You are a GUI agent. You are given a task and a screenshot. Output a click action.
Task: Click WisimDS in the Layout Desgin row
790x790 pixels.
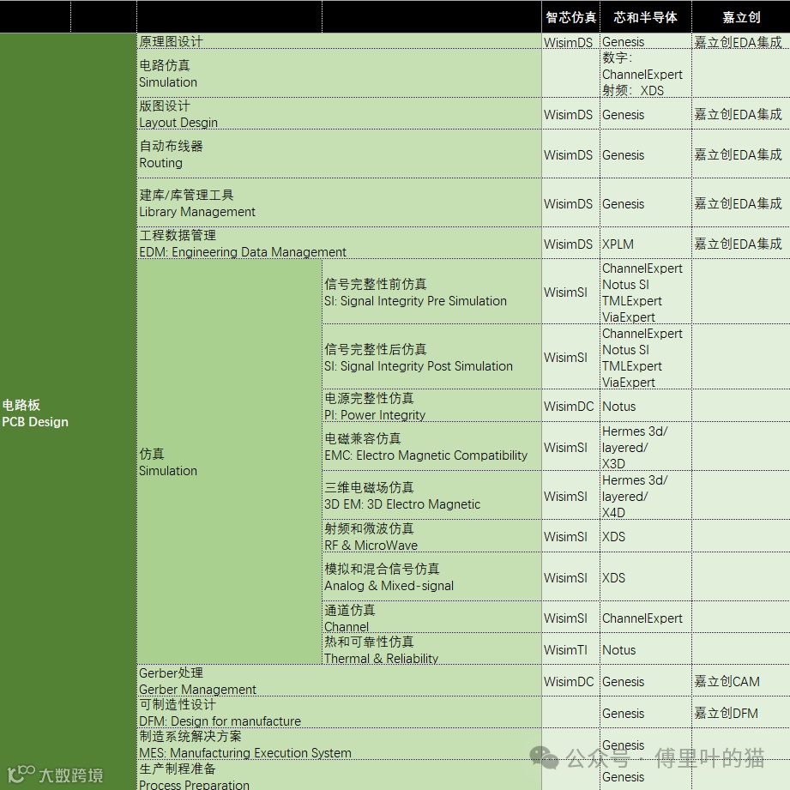[569, 114]
